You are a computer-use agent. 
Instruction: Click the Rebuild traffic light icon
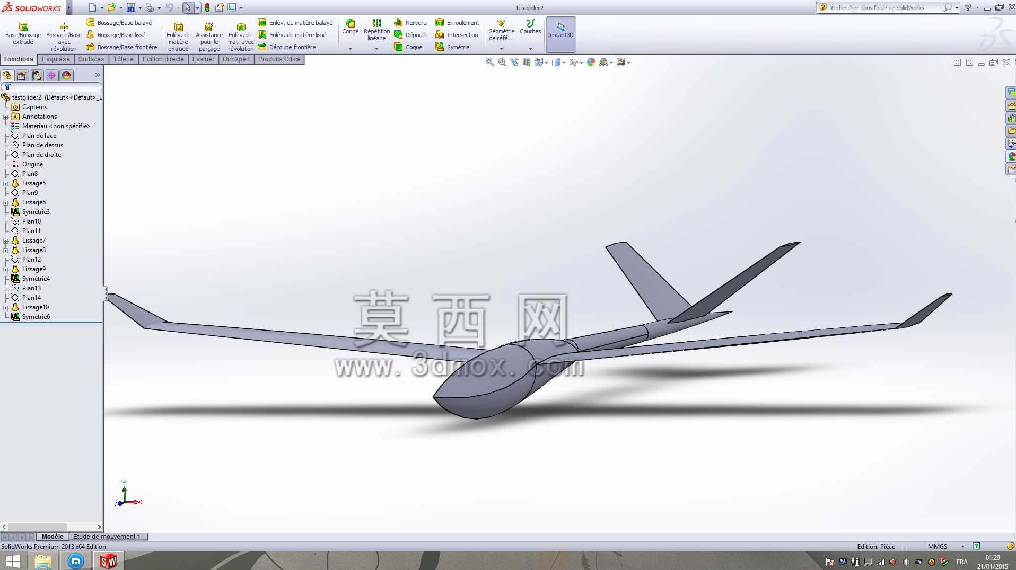(207, 7)
